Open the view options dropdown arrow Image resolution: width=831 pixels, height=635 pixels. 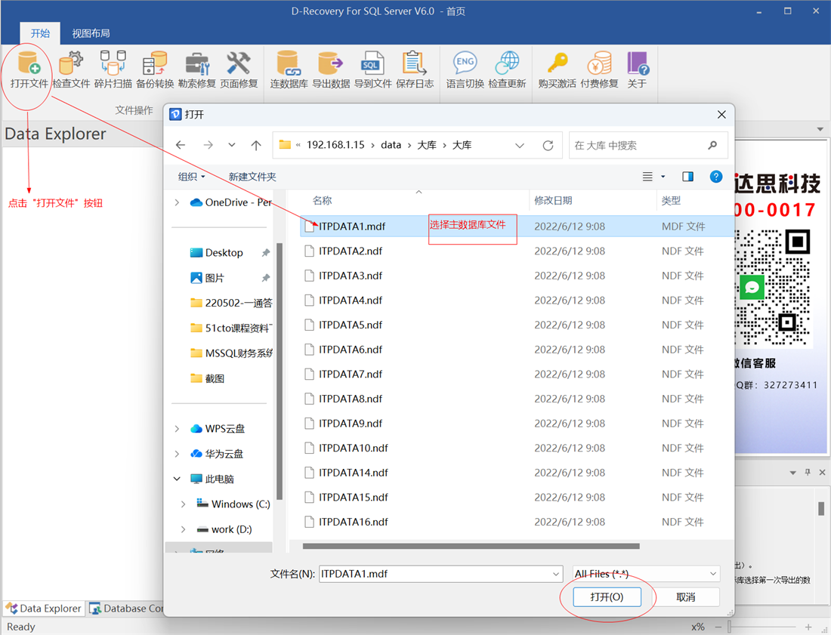click(x=663, y=177)
